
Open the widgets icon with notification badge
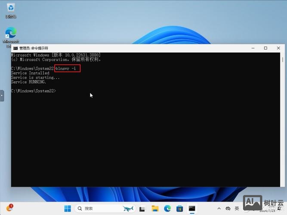point(9,209)
